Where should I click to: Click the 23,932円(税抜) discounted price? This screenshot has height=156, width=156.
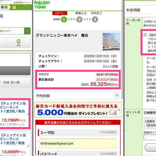click(107, 80)
